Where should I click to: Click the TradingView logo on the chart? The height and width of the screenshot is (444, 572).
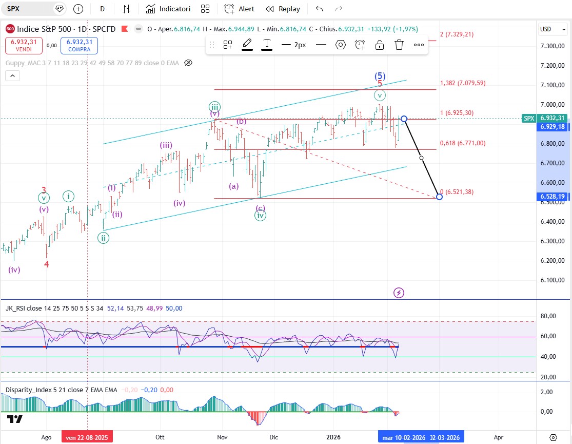click(x=15, y=419)
